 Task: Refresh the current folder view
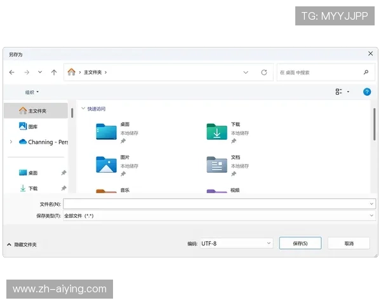point(264,72)
